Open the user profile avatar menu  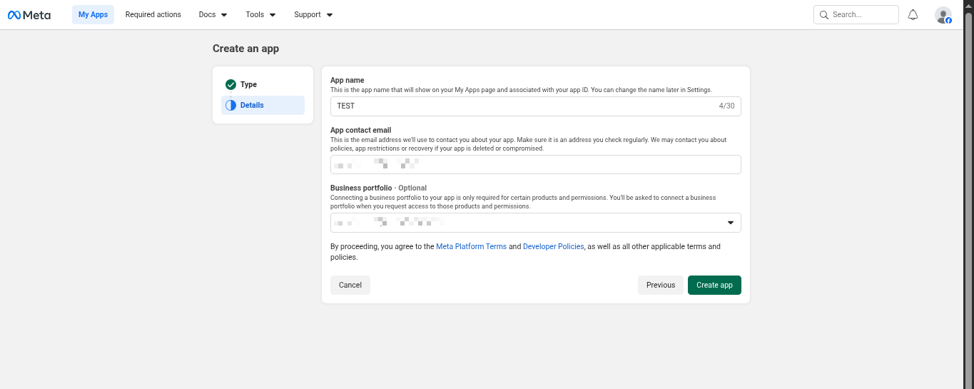coord(943,15)
